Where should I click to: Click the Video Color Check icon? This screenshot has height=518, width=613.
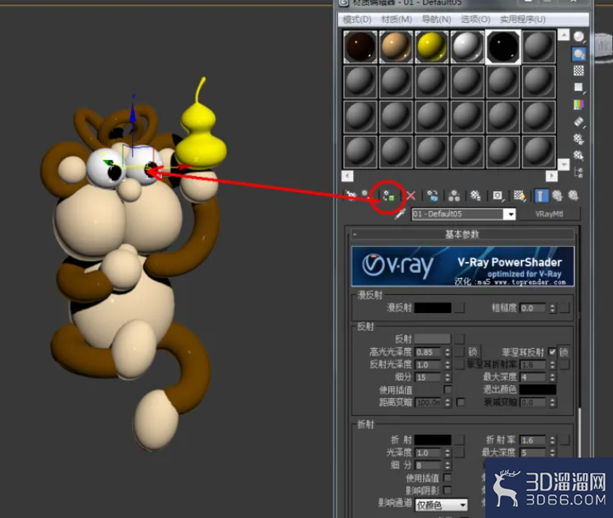tap(579, 105)
